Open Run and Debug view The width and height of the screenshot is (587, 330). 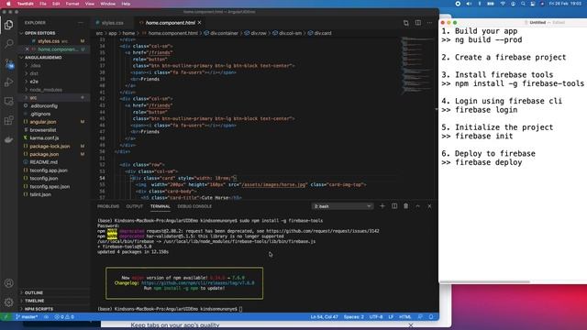(x=8, y=82)
